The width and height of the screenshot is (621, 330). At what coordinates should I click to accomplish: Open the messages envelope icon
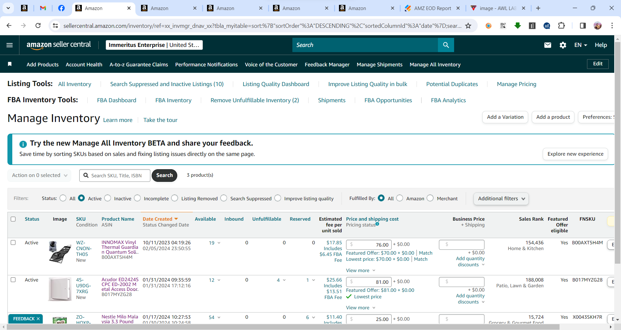coord(548,45)
